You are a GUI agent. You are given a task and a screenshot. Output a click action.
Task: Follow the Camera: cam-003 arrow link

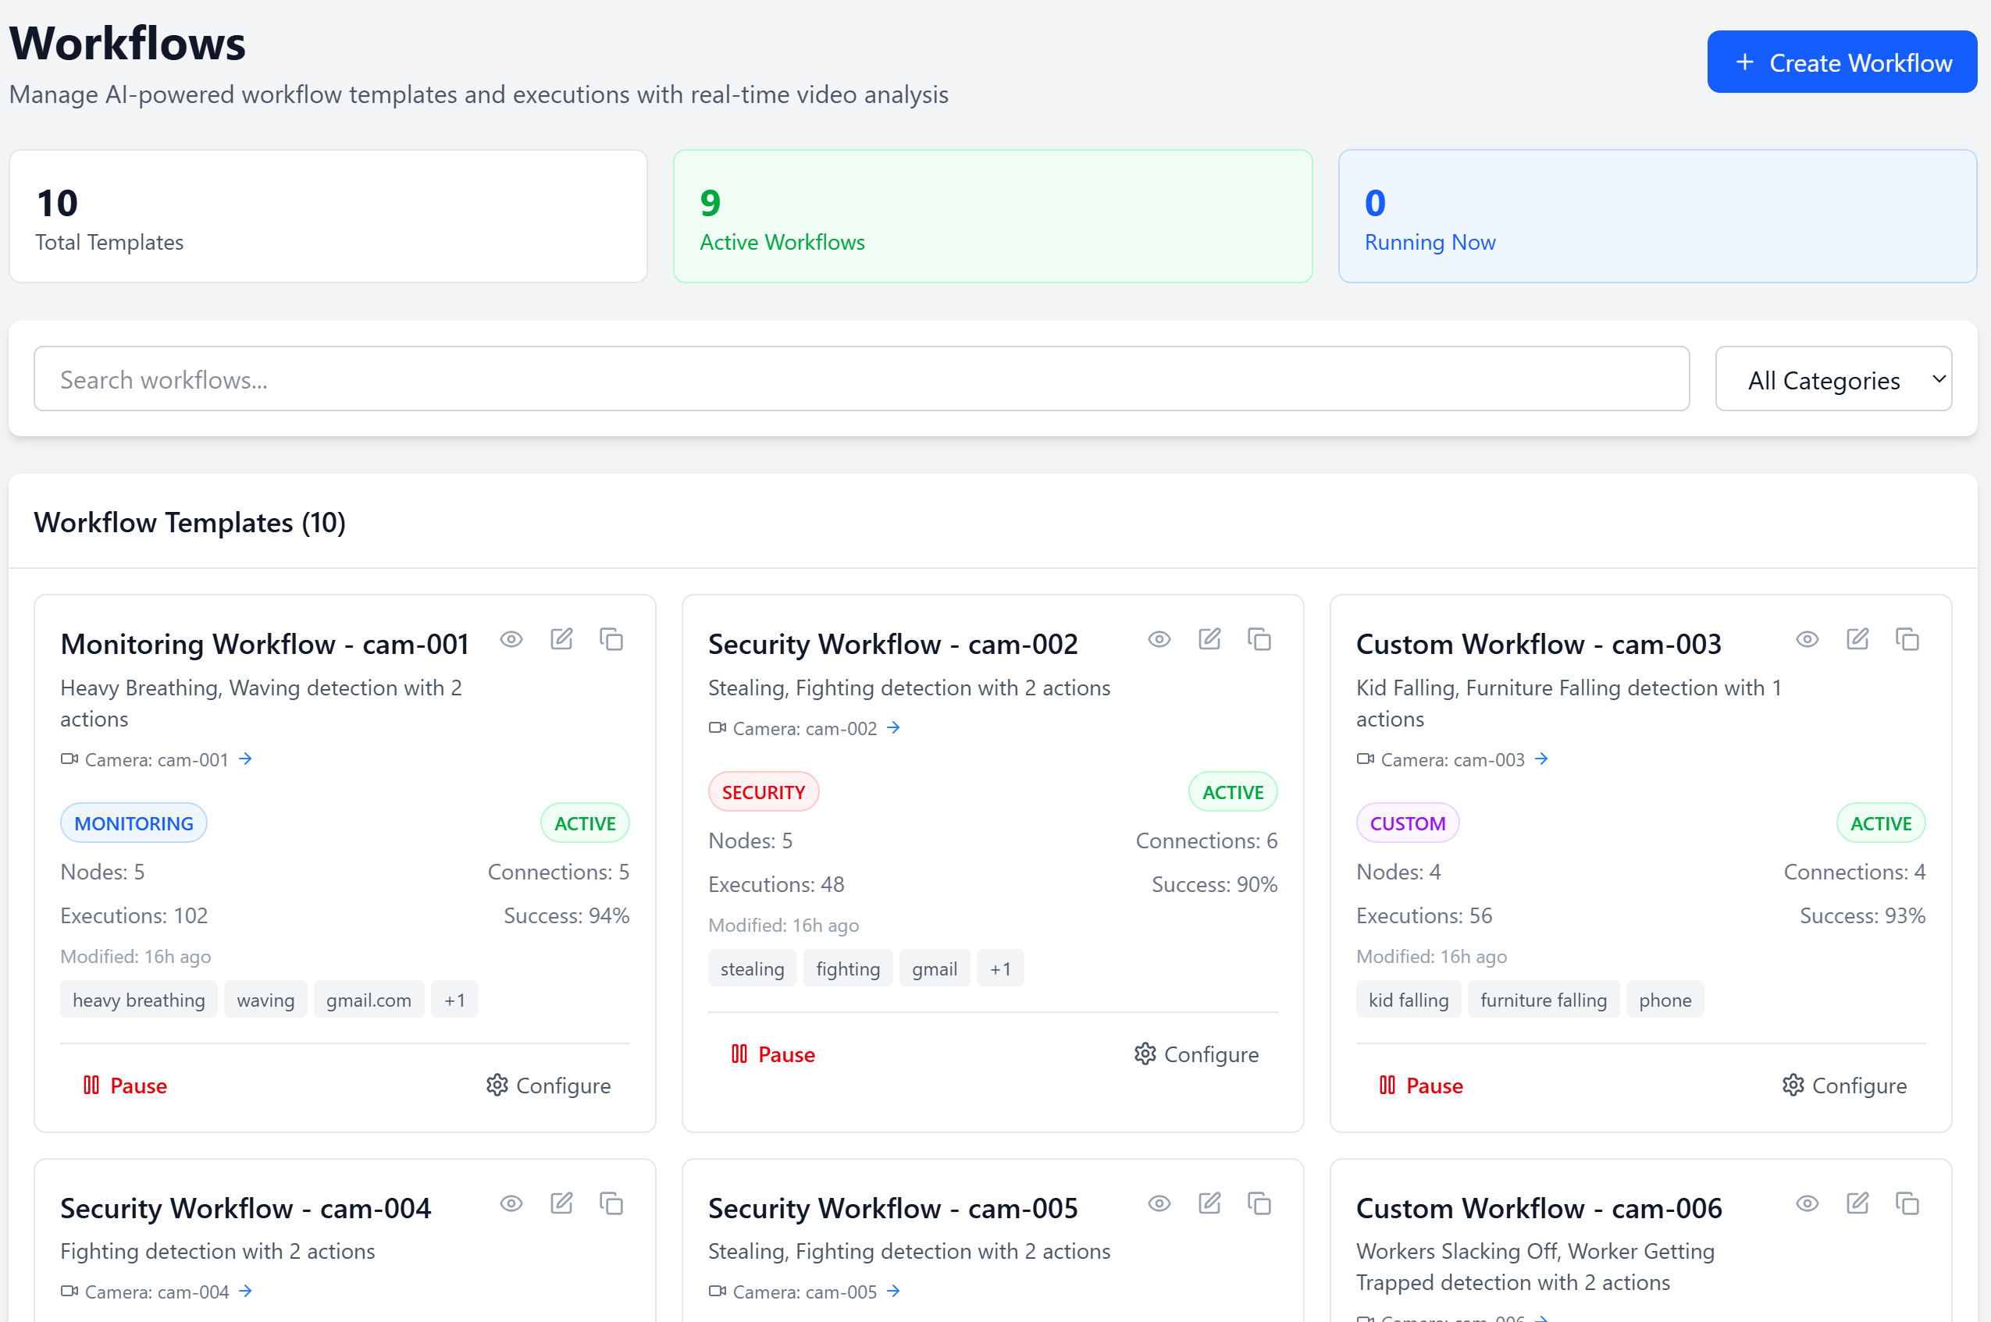1541,759
